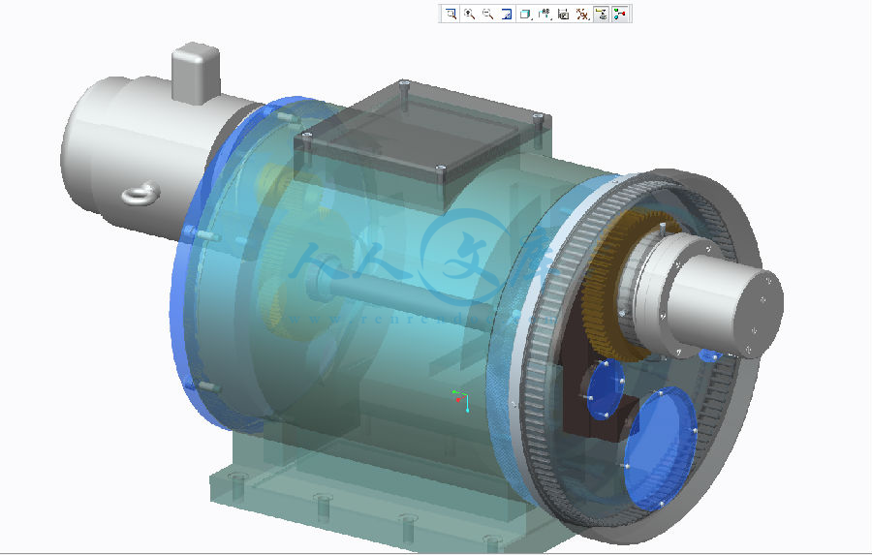Select the large blue circular bearing cover
Image resolution: width=872 pixels, height=555 pixels.
(x=658, y=445)
